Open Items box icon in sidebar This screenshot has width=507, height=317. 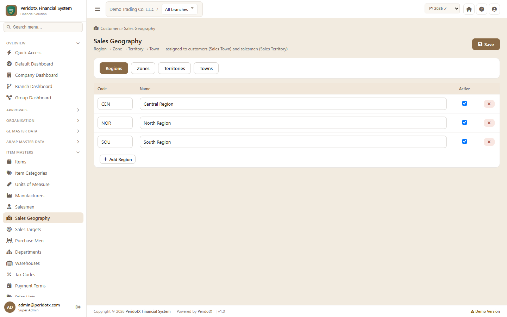click(9, 162)
